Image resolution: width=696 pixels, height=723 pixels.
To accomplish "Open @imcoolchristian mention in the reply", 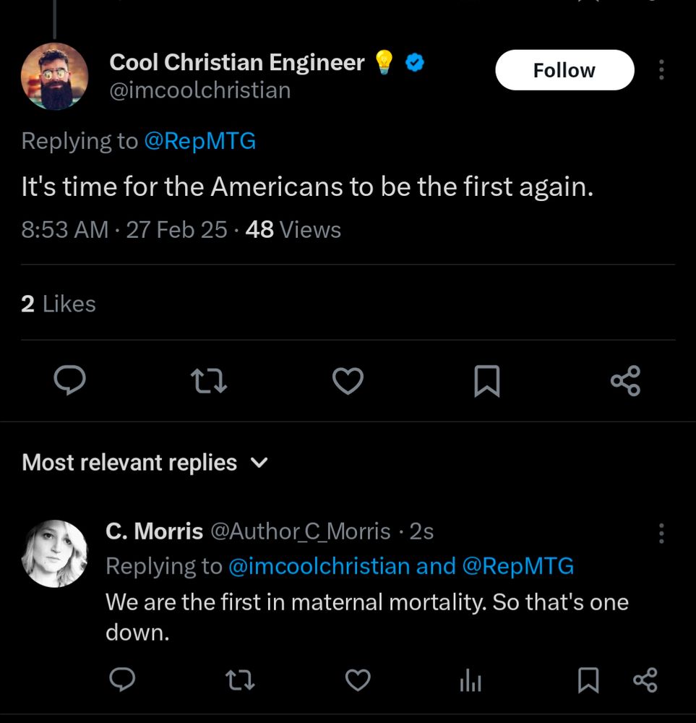I will pos(319,566).
